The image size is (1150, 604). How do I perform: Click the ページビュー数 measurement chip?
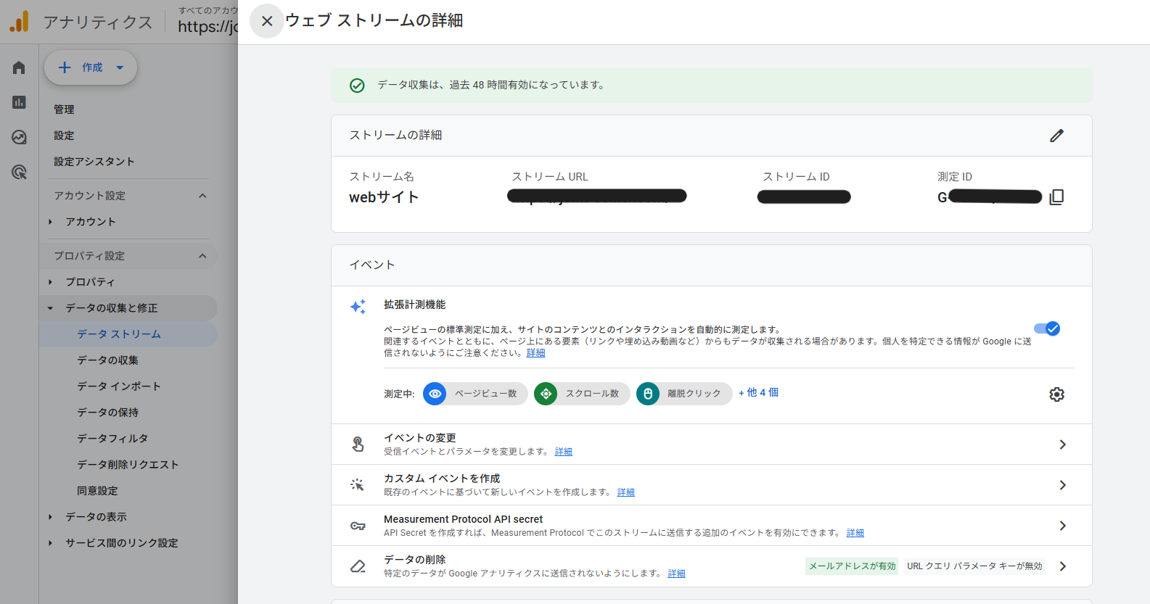click(x=476, y=394)
